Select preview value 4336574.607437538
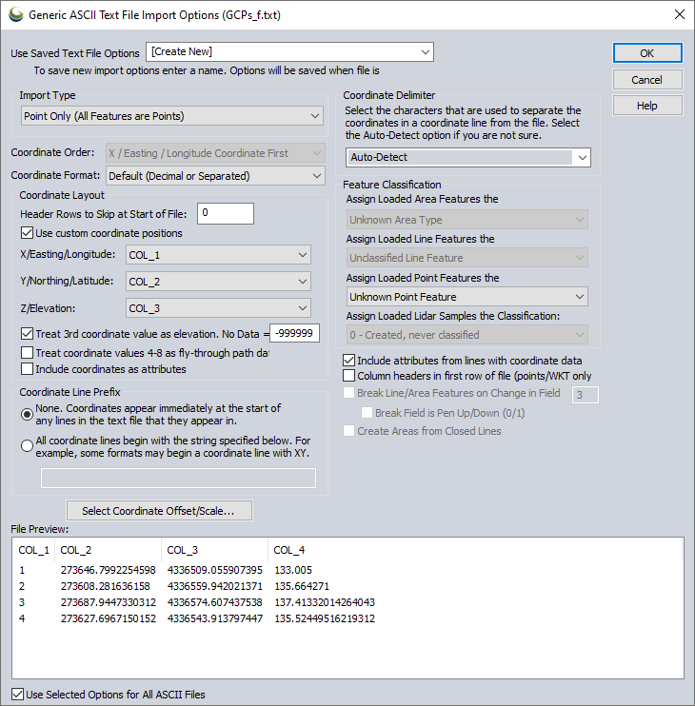695x706 pixels. [215, 602]
